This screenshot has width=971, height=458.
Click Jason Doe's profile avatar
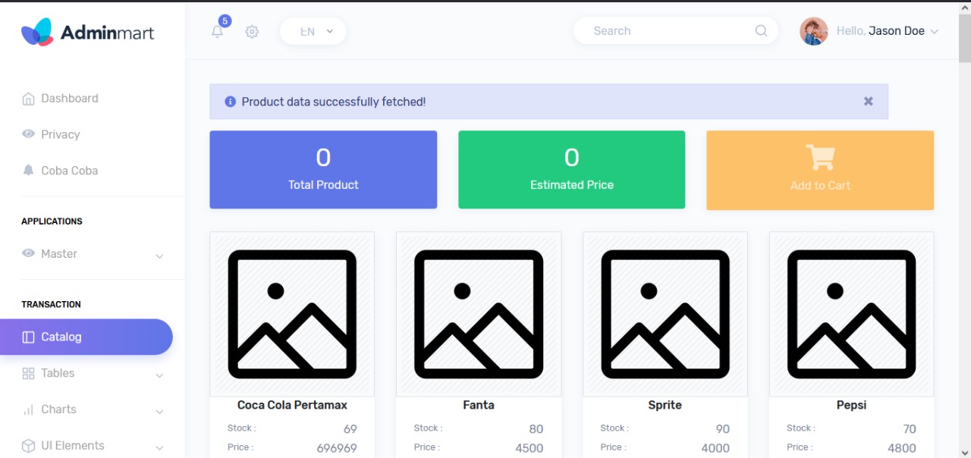pyautogui.click(x=814, y=31)
